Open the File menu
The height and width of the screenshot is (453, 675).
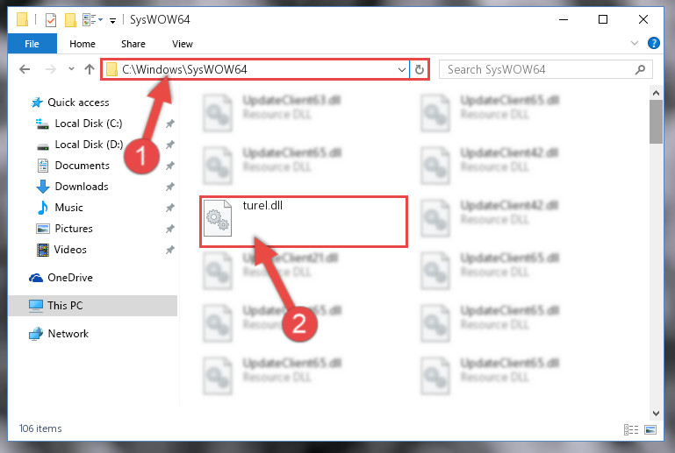(x=32, y=44)
